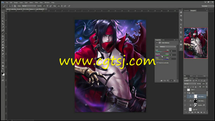Delete layer trash icon in Layers panel

coord(204,112)
